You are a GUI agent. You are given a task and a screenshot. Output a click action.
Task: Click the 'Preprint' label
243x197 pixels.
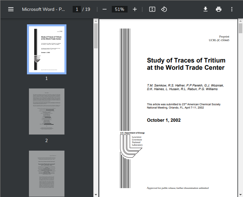[224, 37]
